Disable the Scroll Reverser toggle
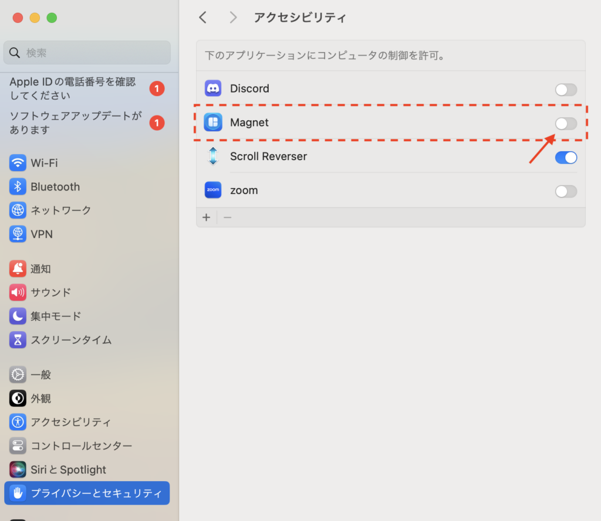This screenshot has width=601, height=521. pyautogui.click(x=566, y=158)
